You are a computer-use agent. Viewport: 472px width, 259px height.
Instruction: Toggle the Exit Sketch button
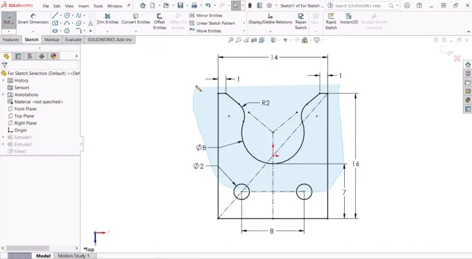[x=8, y=18]
